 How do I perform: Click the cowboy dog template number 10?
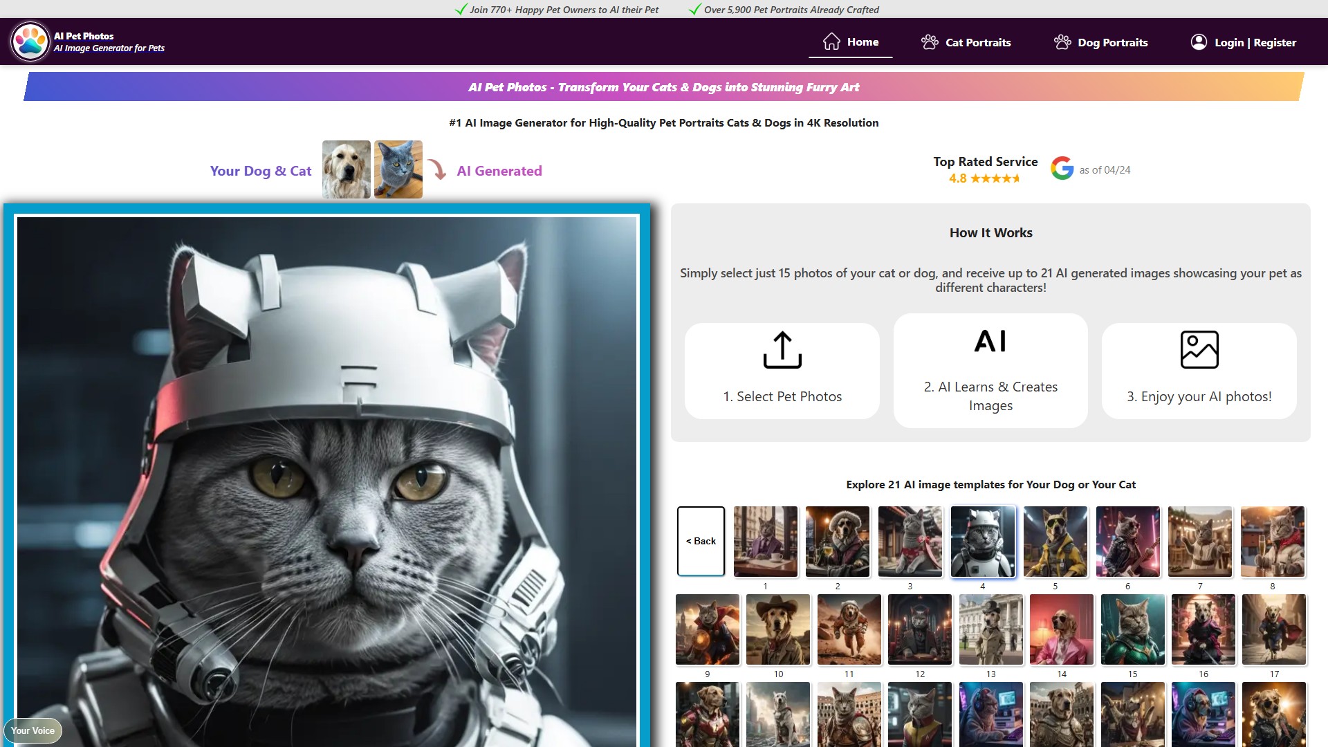(x=778, y=629)
